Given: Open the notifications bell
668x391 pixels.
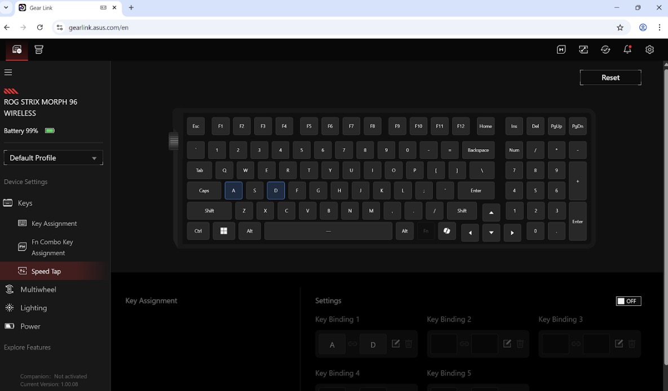Looking at the screenshot, I should 627,50.
